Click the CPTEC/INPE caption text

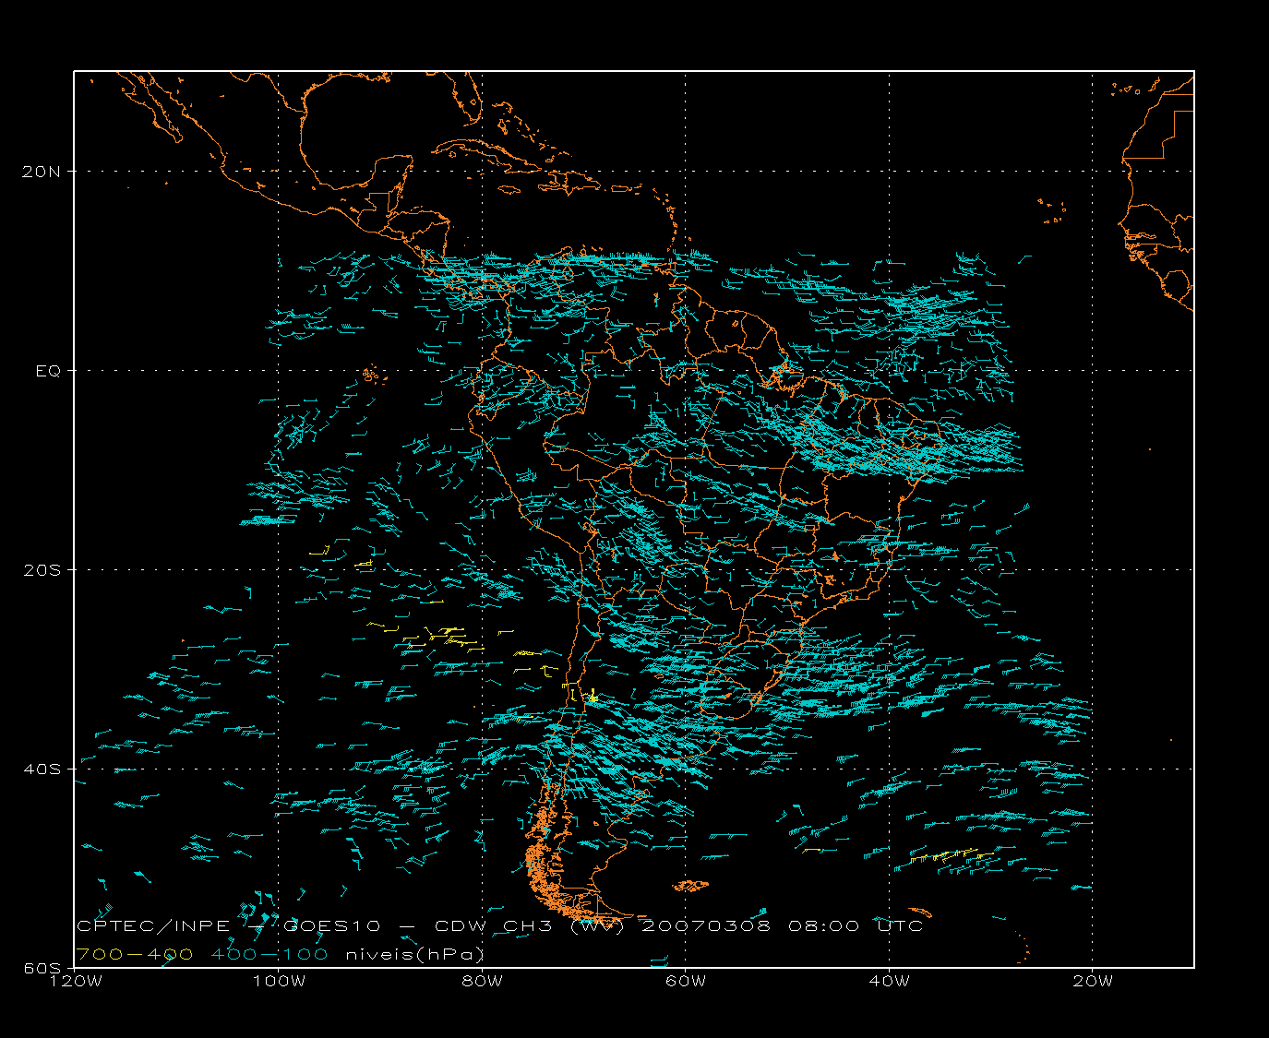(153, 925)
